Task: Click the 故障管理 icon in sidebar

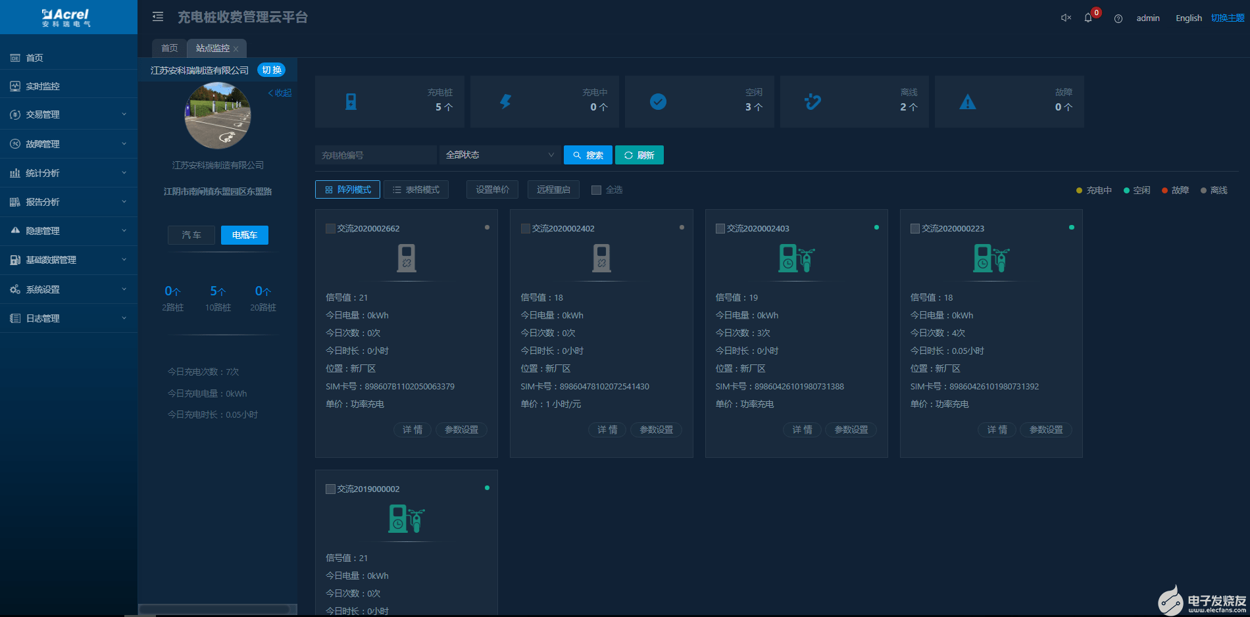Action: [x=15, y=143]
